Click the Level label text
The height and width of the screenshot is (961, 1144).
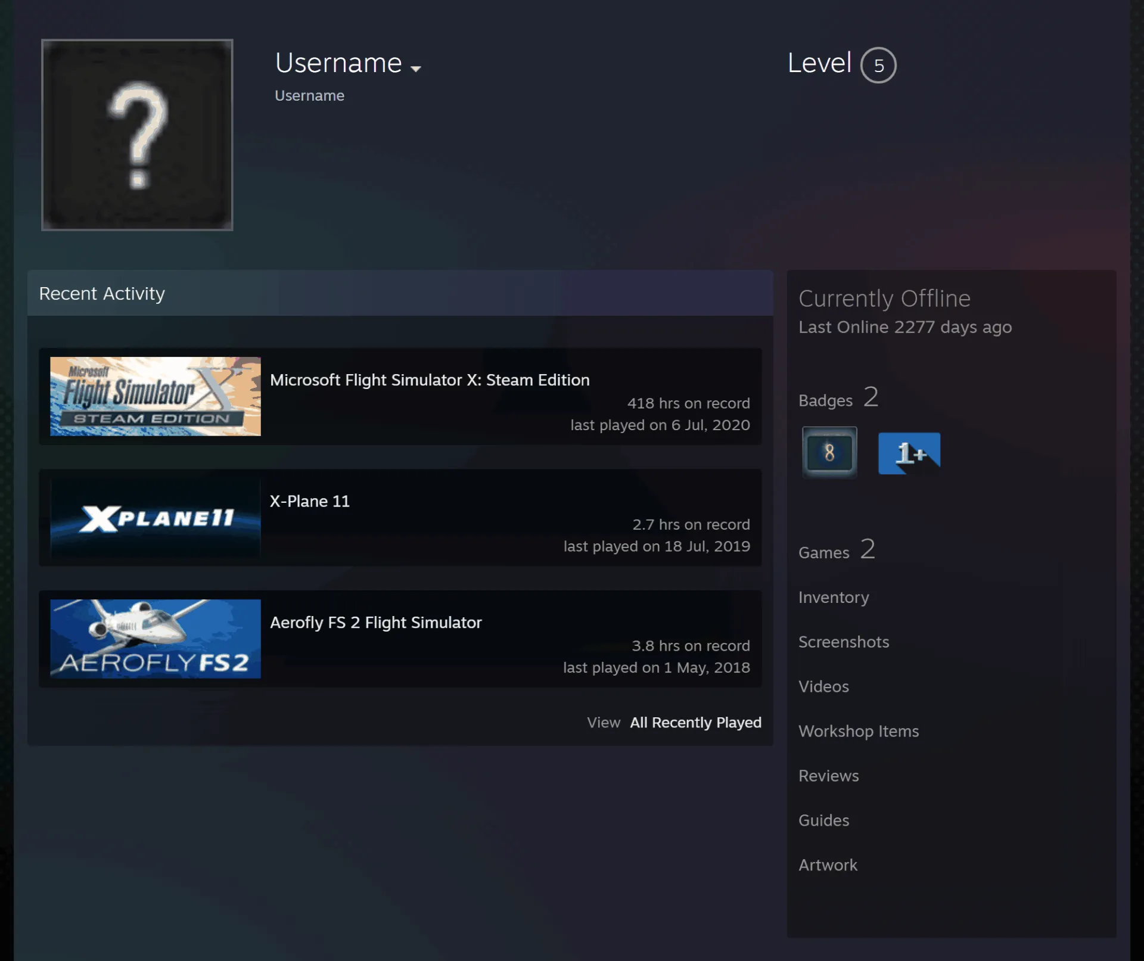819,63
